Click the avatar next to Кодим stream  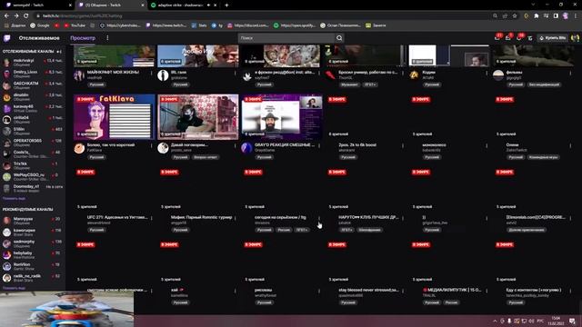415,75
